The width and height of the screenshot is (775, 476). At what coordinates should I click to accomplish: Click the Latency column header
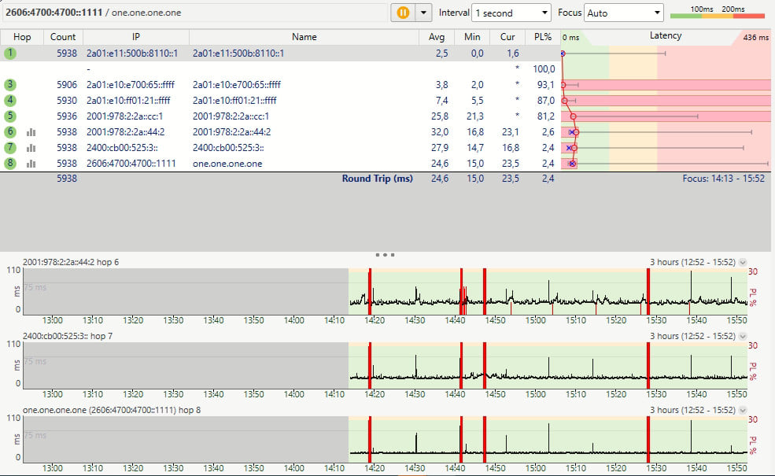pyautogui.click(x=666, y=36)
